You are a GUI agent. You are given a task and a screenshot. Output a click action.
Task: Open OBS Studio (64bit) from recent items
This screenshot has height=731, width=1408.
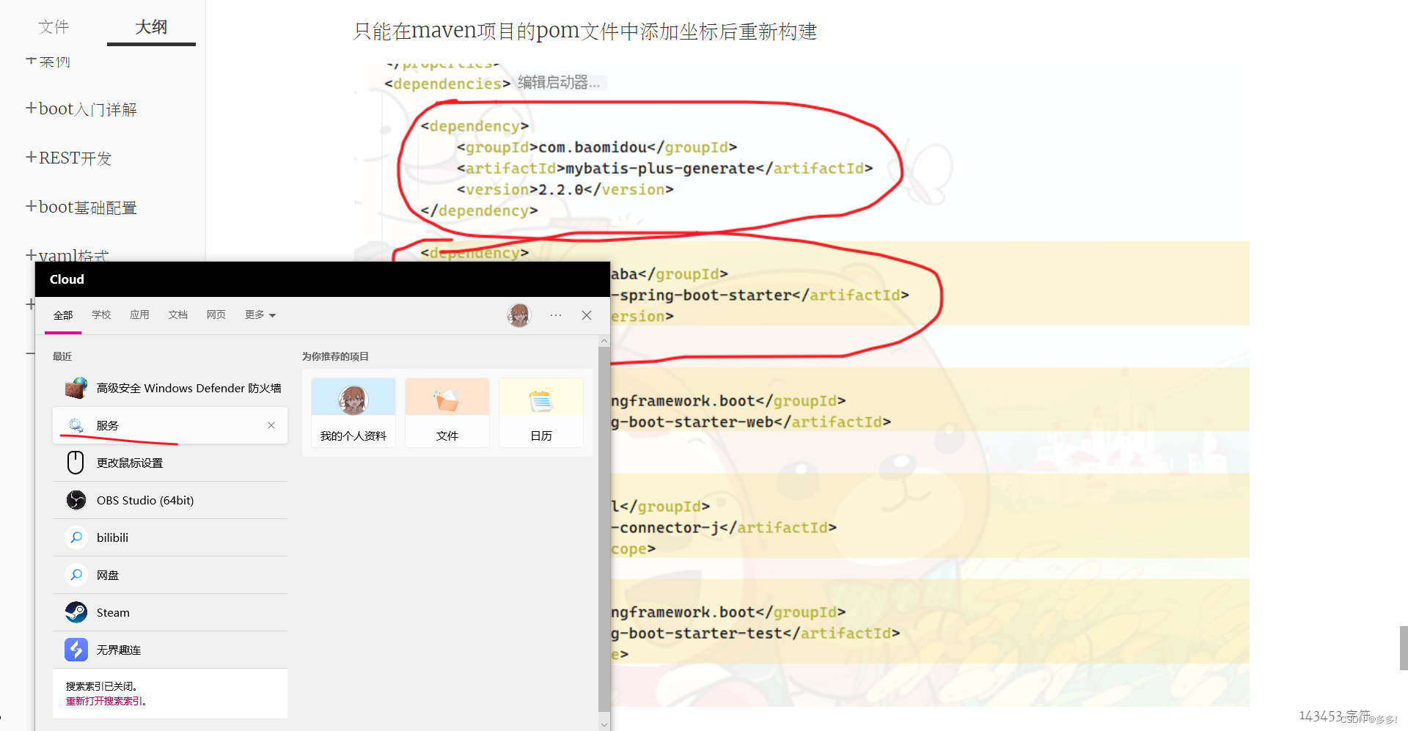[144, 500]
